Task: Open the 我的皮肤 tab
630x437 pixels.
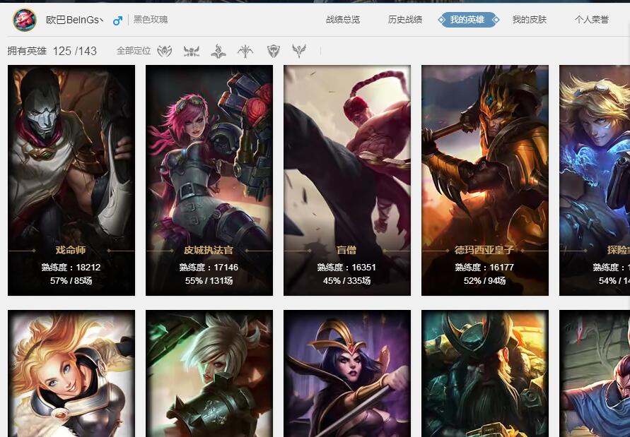Action: pos(530,20)
